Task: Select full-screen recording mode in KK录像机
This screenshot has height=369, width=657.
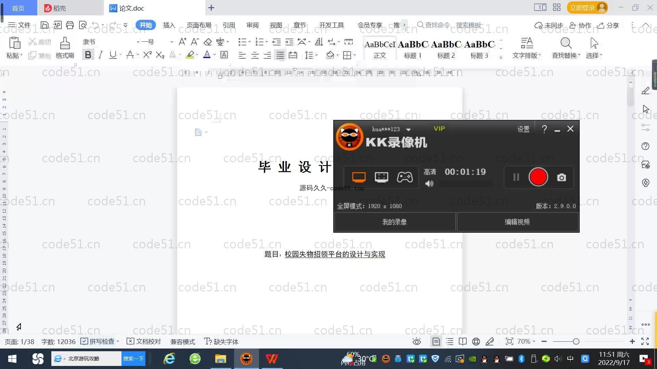Action: pos(359,177)
